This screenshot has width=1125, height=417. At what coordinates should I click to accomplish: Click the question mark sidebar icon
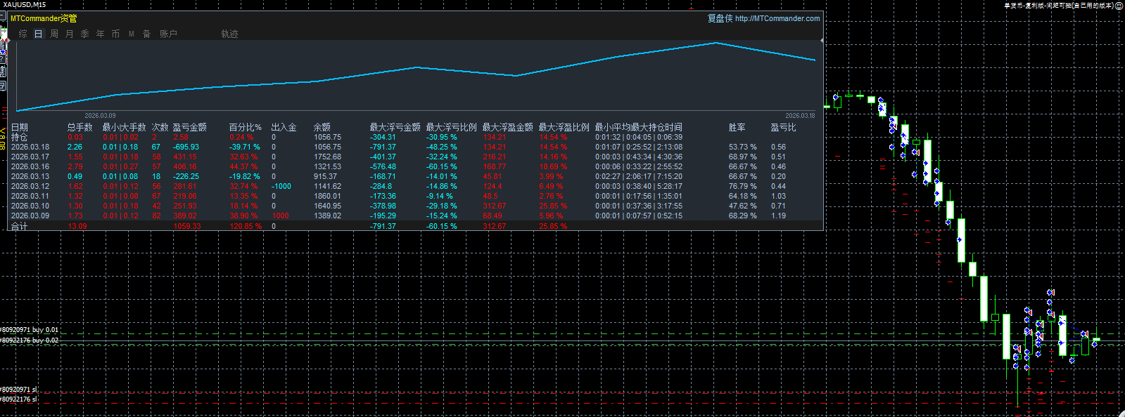3,59
